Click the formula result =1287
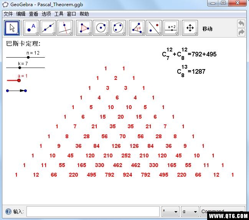Screen dimensions: 249x220 click(196, 71)
